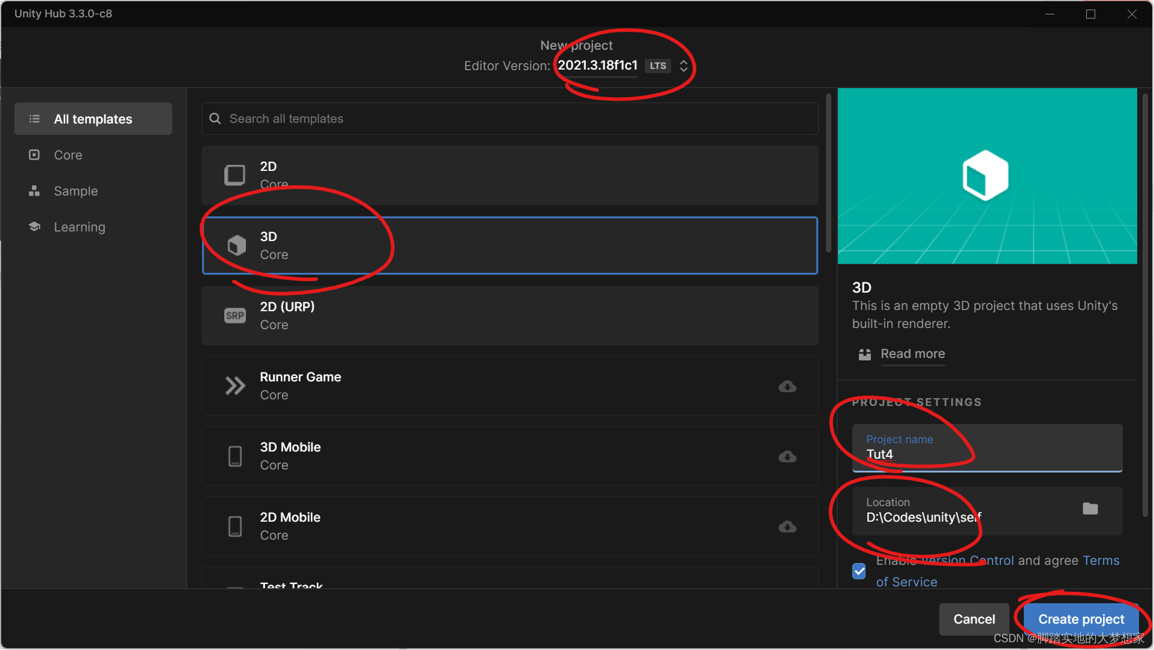Viewport: 1154px width, 650px height.
Task: Click Create project button
Action: 1080,619
